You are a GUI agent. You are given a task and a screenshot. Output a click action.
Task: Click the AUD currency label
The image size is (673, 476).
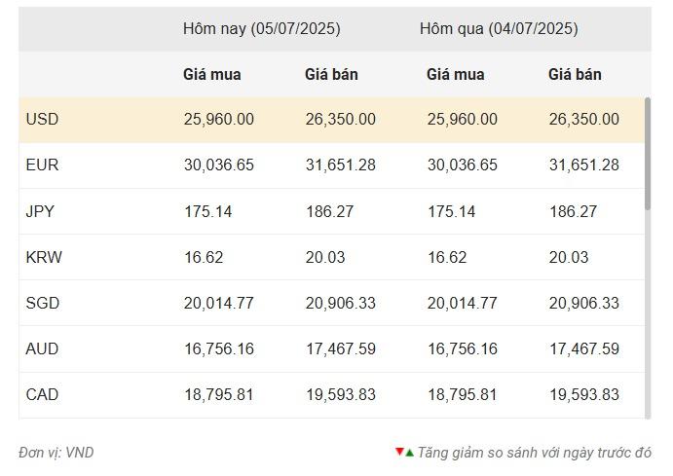coord(43,348)
